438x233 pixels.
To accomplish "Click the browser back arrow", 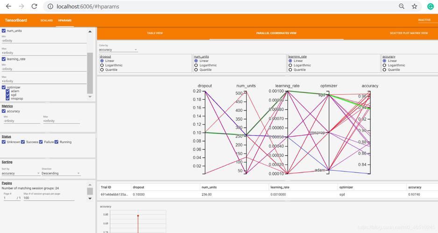I will pos(9,6).
